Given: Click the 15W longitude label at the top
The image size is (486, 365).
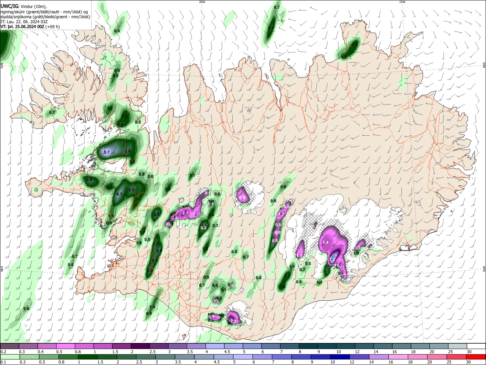Looking at the screenshot, I should tap(402, 2).
